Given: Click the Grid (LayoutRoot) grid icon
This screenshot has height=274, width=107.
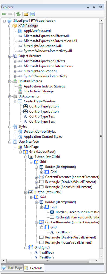Looking at the screenshot, I should (x=26, y=152).
